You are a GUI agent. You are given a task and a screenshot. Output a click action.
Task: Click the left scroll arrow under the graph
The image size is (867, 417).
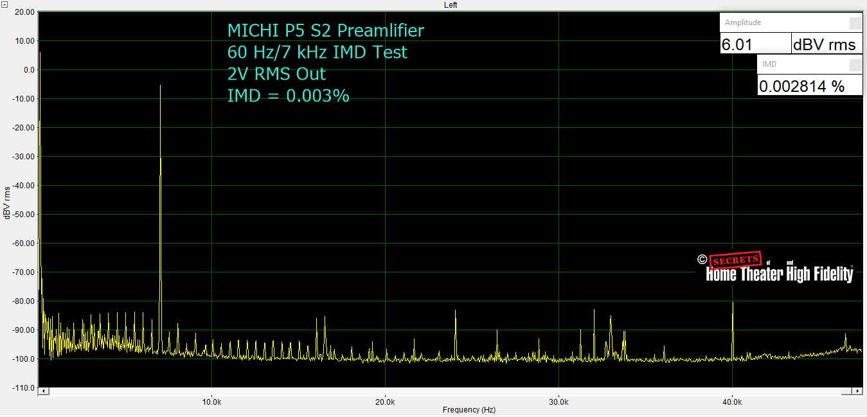(44, 391)
